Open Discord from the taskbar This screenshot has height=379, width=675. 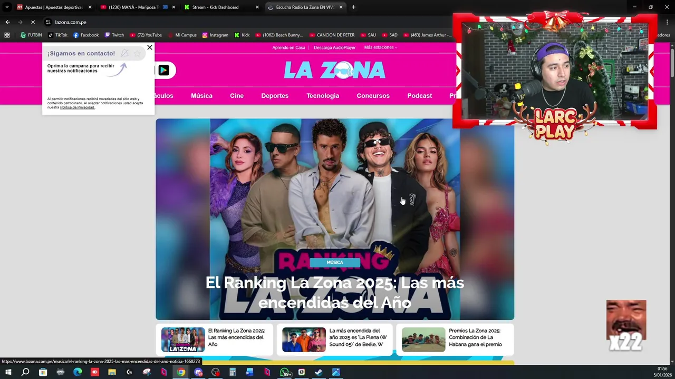pyautogui.click(x=198, y=372)
